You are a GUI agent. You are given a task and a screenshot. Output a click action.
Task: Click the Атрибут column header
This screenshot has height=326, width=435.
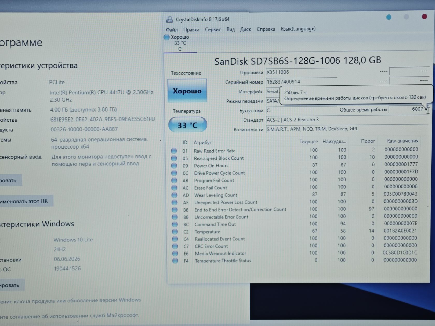pos(203,142)
